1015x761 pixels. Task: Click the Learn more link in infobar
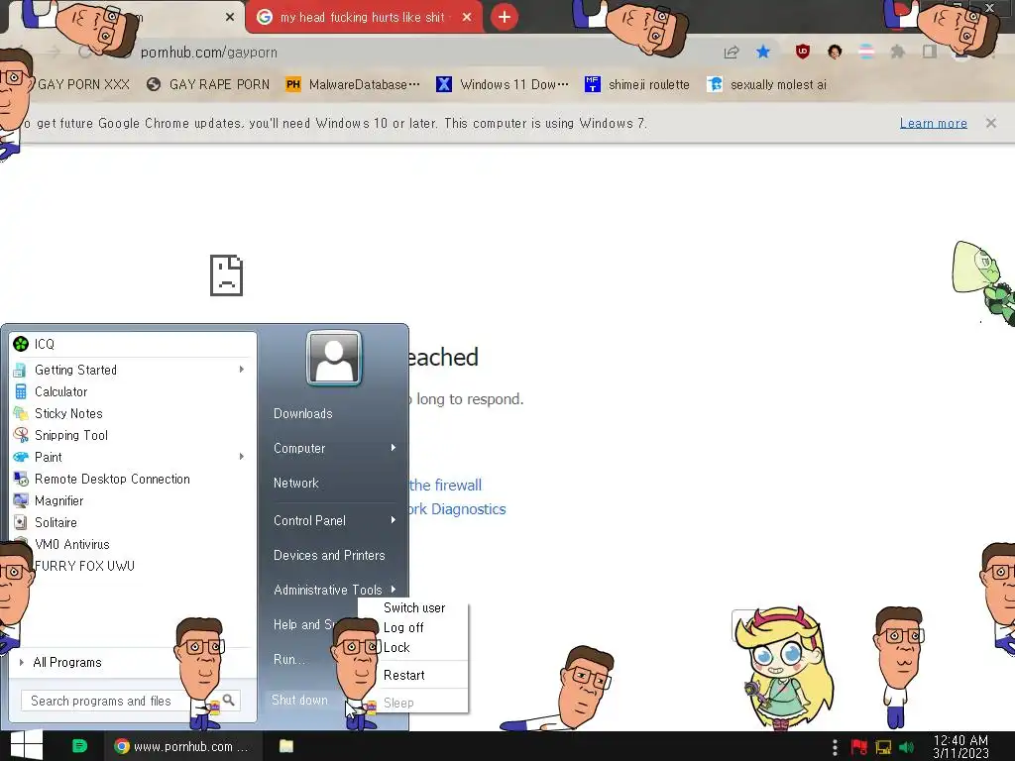(934, 123)
